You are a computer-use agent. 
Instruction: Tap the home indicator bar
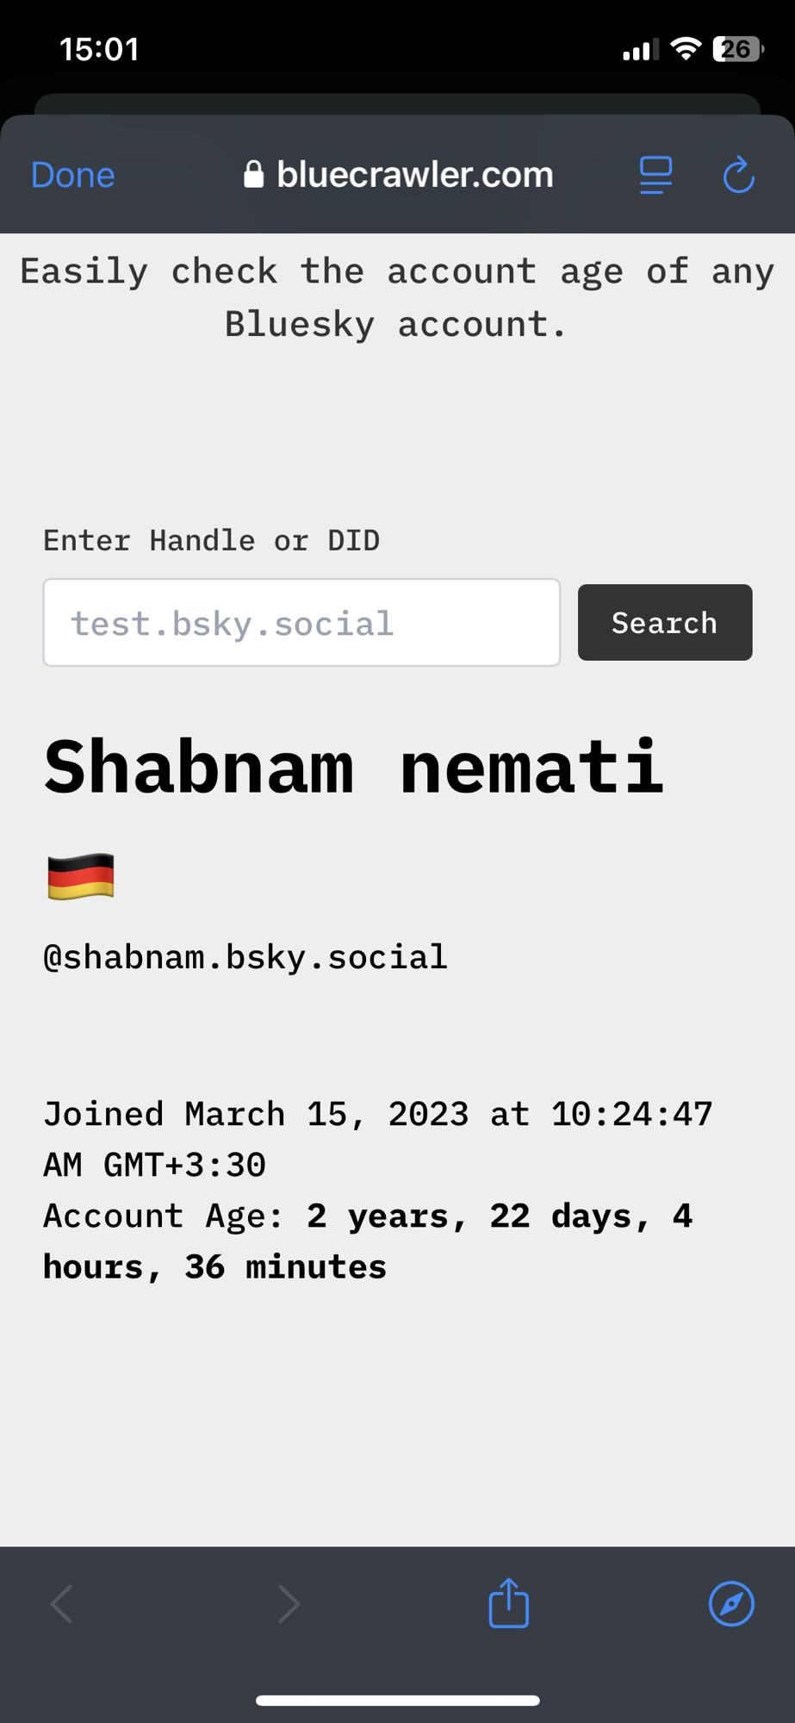pos(397,1700)
